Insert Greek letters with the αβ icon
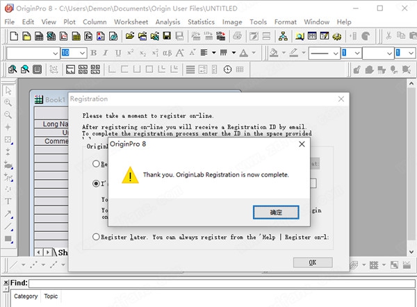 click(167, 53)
